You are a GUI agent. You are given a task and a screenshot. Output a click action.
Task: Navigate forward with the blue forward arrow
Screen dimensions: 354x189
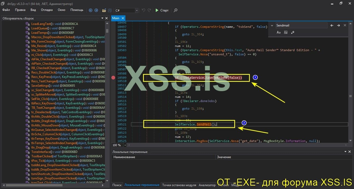coord(96,10)
